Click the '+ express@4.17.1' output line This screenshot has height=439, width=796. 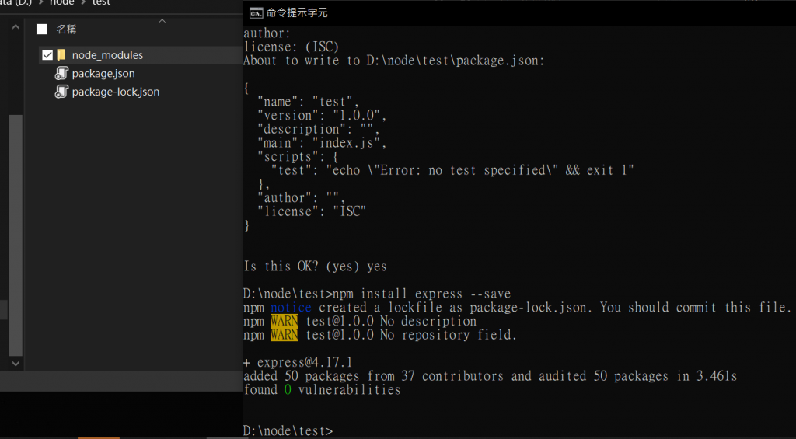pyautogui.click(x=298, y=362)
